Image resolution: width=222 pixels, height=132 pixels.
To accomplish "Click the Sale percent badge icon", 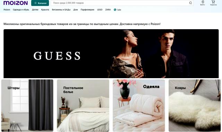I will 115,10.
